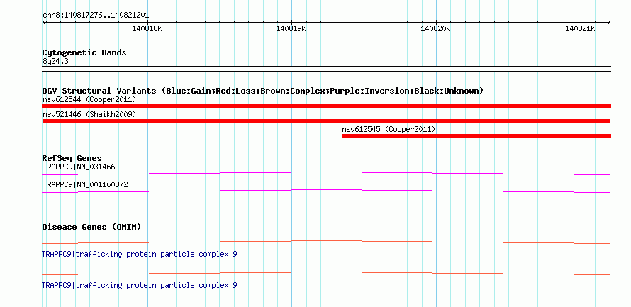Click the left arrowhead of the coordinate ruler

click(x=44, y=23)
